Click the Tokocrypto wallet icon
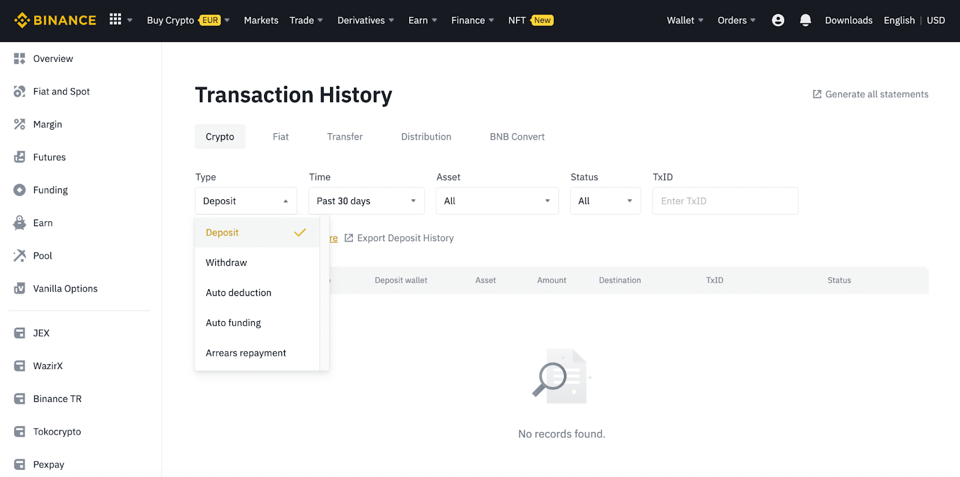 tap(20, 432)
